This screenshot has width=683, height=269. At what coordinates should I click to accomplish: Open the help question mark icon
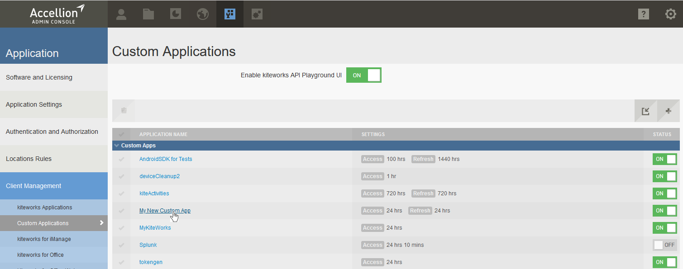tap(643, 14)
